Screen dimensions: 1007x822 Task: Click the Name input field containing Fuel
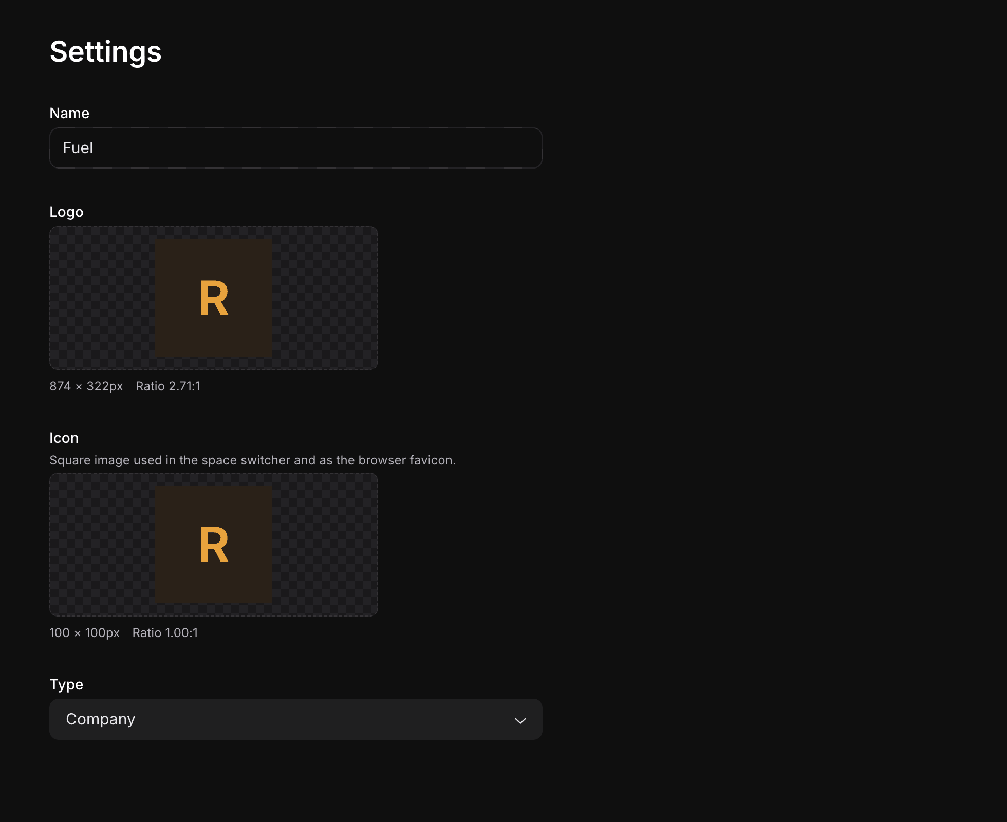pos(295,148)
